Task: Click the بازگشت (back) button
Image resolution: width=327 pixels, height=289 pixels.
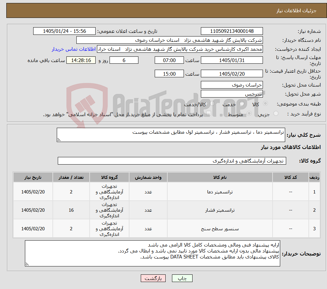Action: pyautogui.click(x=153, y=278)
